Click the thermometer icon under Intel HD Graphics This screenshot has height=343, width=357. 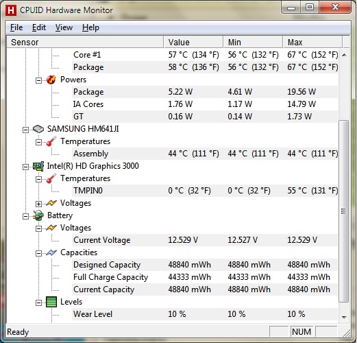coord(51,178)
